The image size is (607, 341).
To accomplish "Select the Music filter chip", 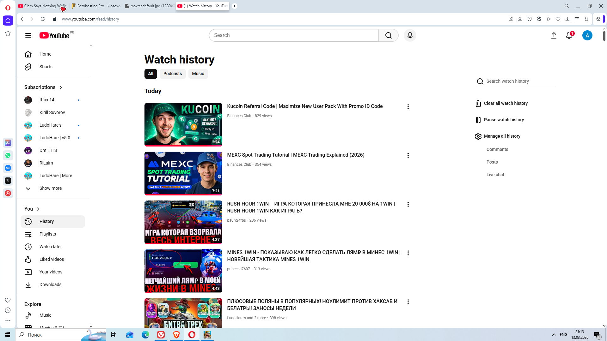I will coord(198,74).
